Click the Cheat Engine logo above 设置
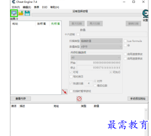 click(x=145, y=14)
